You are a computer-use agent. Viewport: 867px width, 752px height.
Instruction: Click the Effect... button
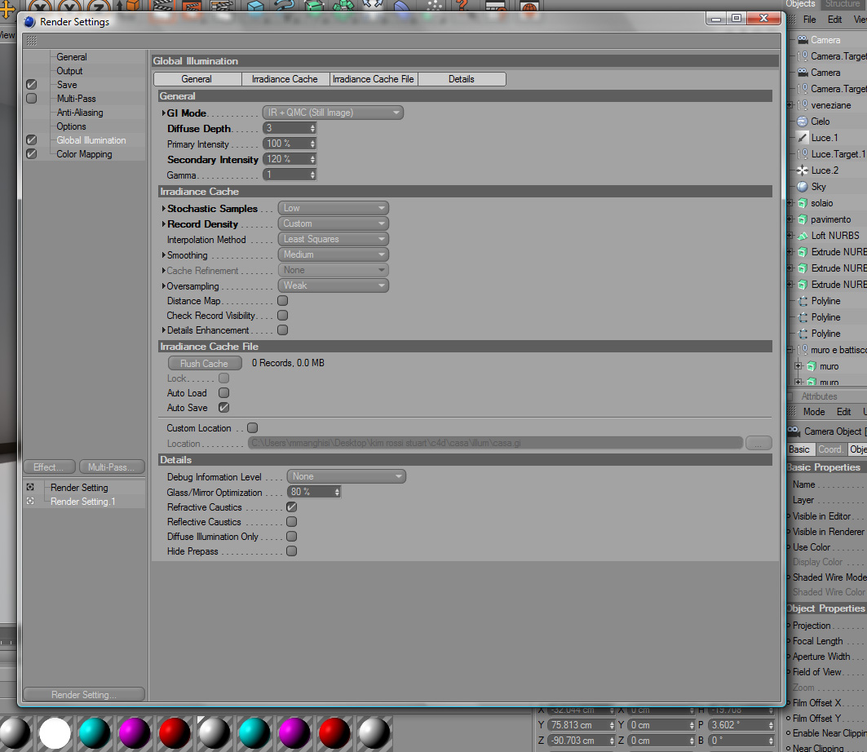pos(49,467)
